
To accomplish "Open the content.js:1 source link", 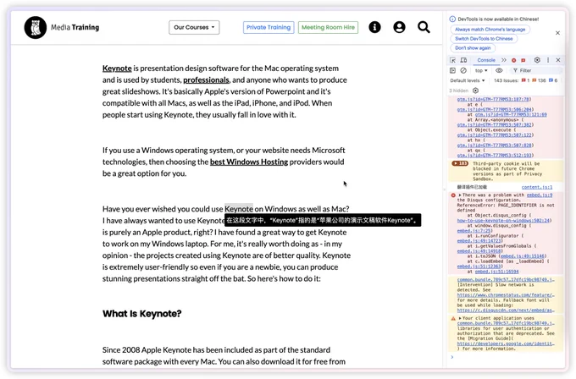I will [x=537, y=187].
